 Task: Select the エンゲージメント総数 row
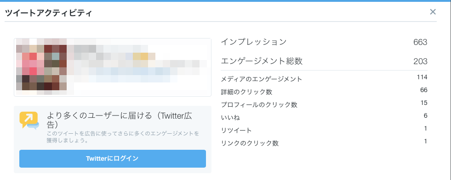click(x=324, y=61)
